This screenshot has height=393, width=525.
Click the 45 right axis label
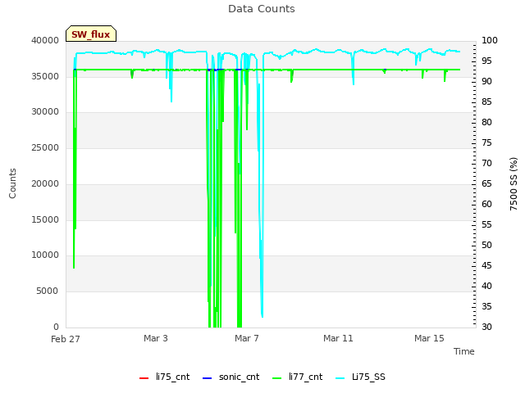[x=486, y=265]
